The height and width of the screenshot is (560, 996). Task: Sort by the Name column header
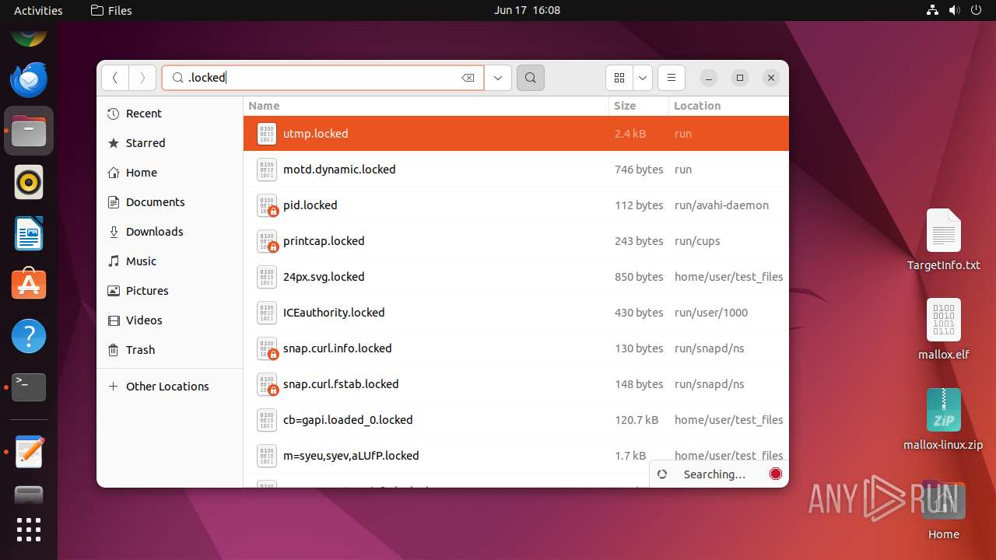pyautogui.click(x=426, y=106)
